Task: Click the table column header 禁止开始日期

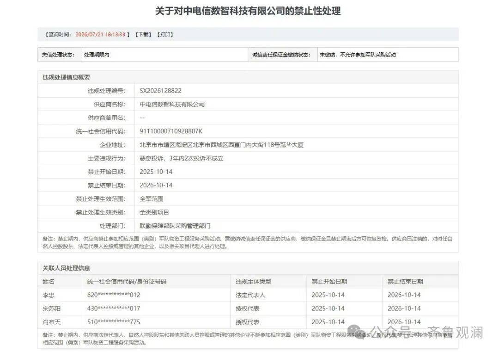Action: (x=329, y=282)
